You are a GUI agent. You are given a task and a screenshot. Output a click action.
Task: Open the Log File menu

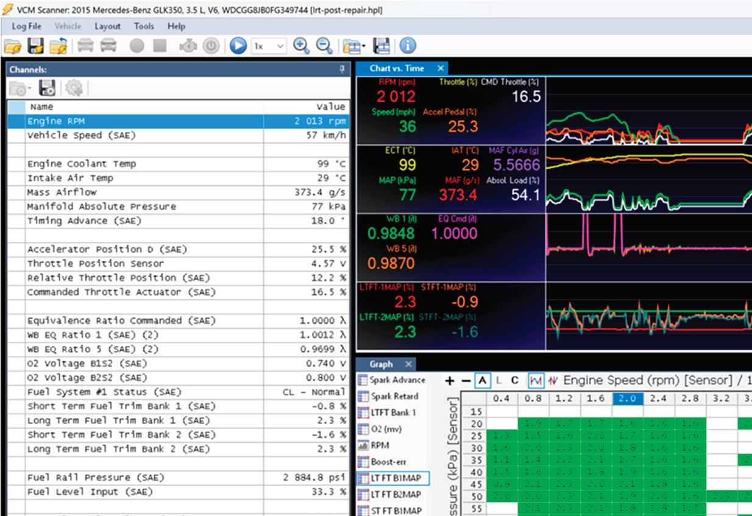(26, 26)
